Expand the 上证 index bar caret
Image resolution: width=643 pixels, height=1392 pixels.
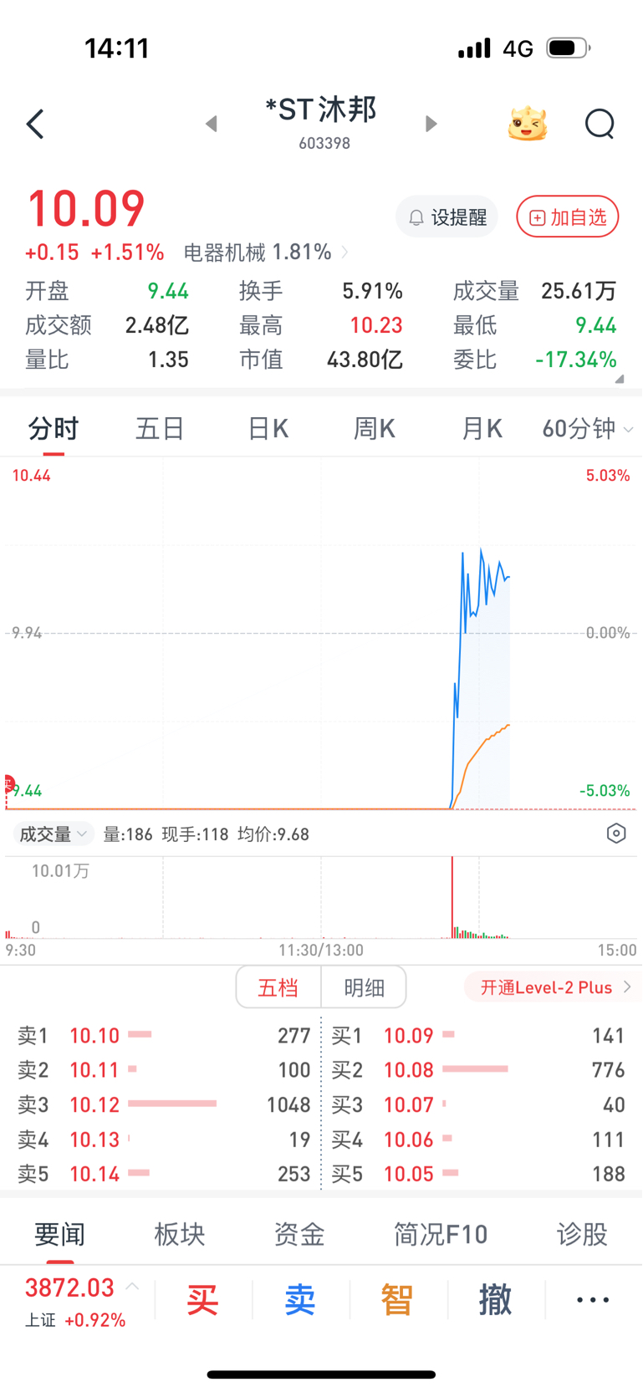coord(132,1287)
